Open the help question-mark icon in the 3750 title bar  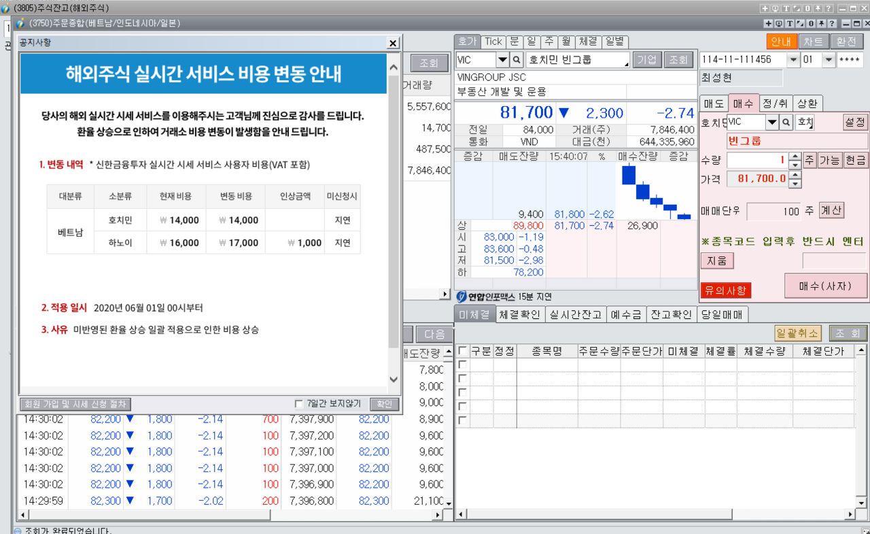(x=831, y=23)
